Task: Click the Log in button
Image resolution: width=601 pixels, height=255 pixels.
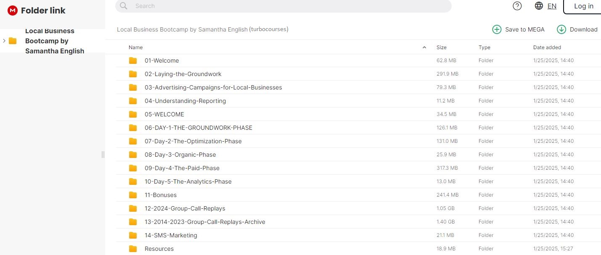Action: (583, 6)
